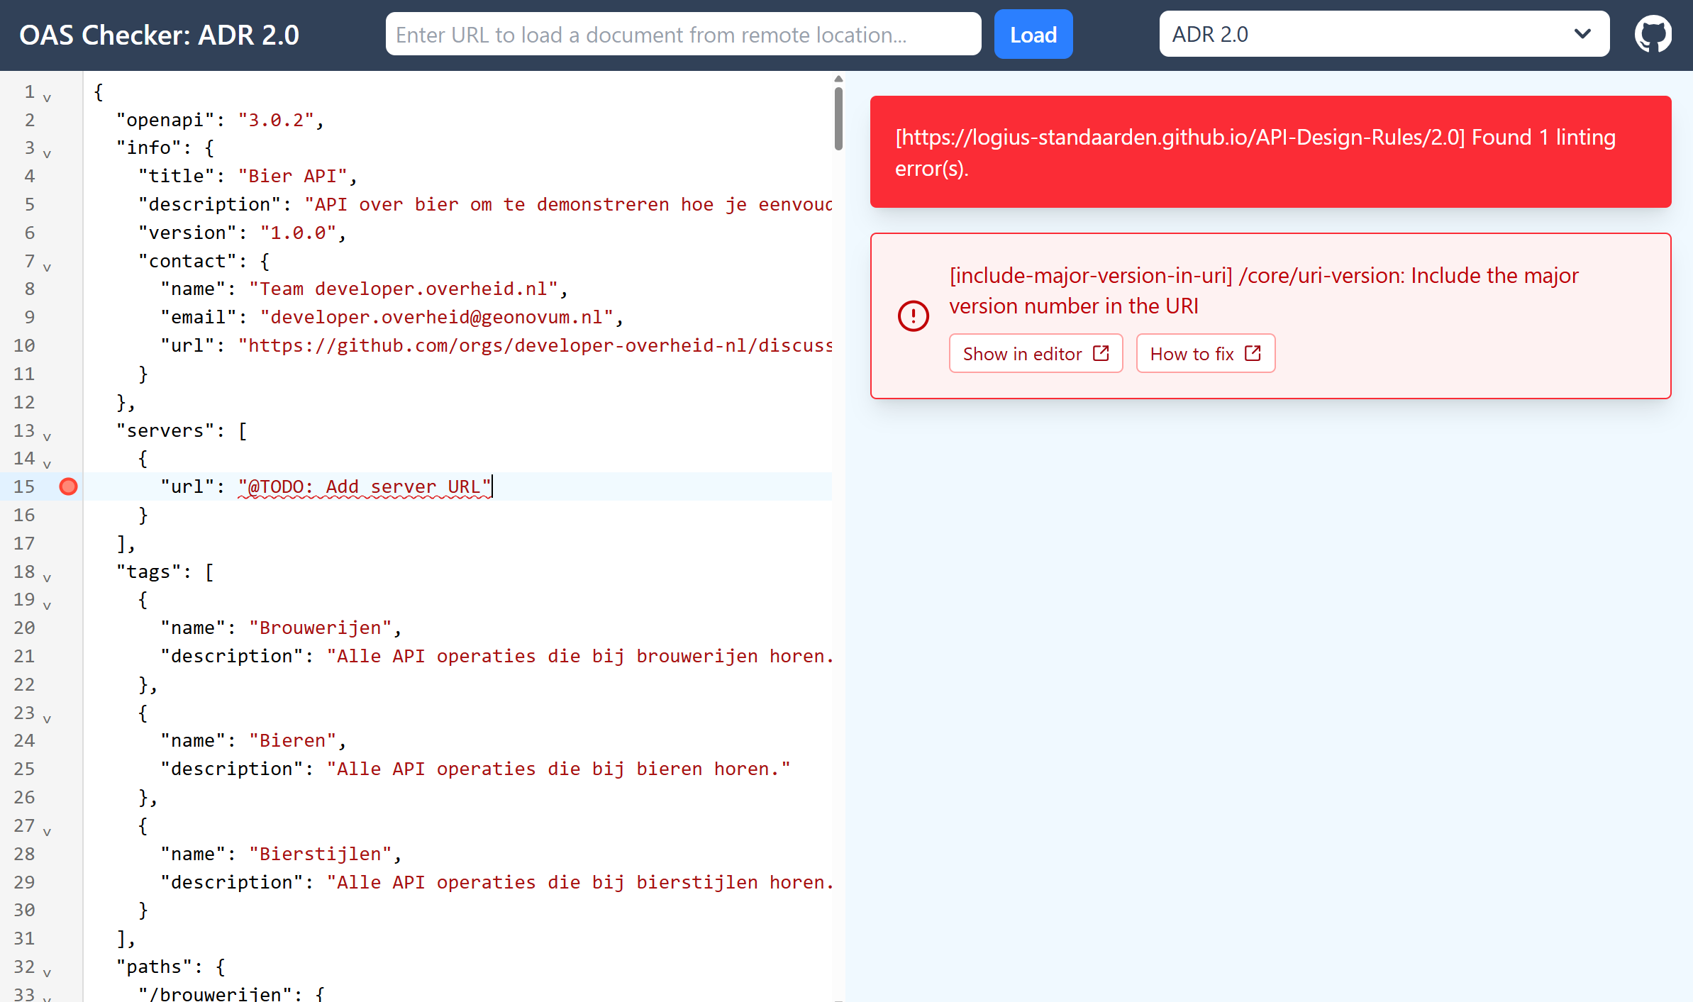
Task: Click the red alert icon in the error card
Action: [913, 316]
